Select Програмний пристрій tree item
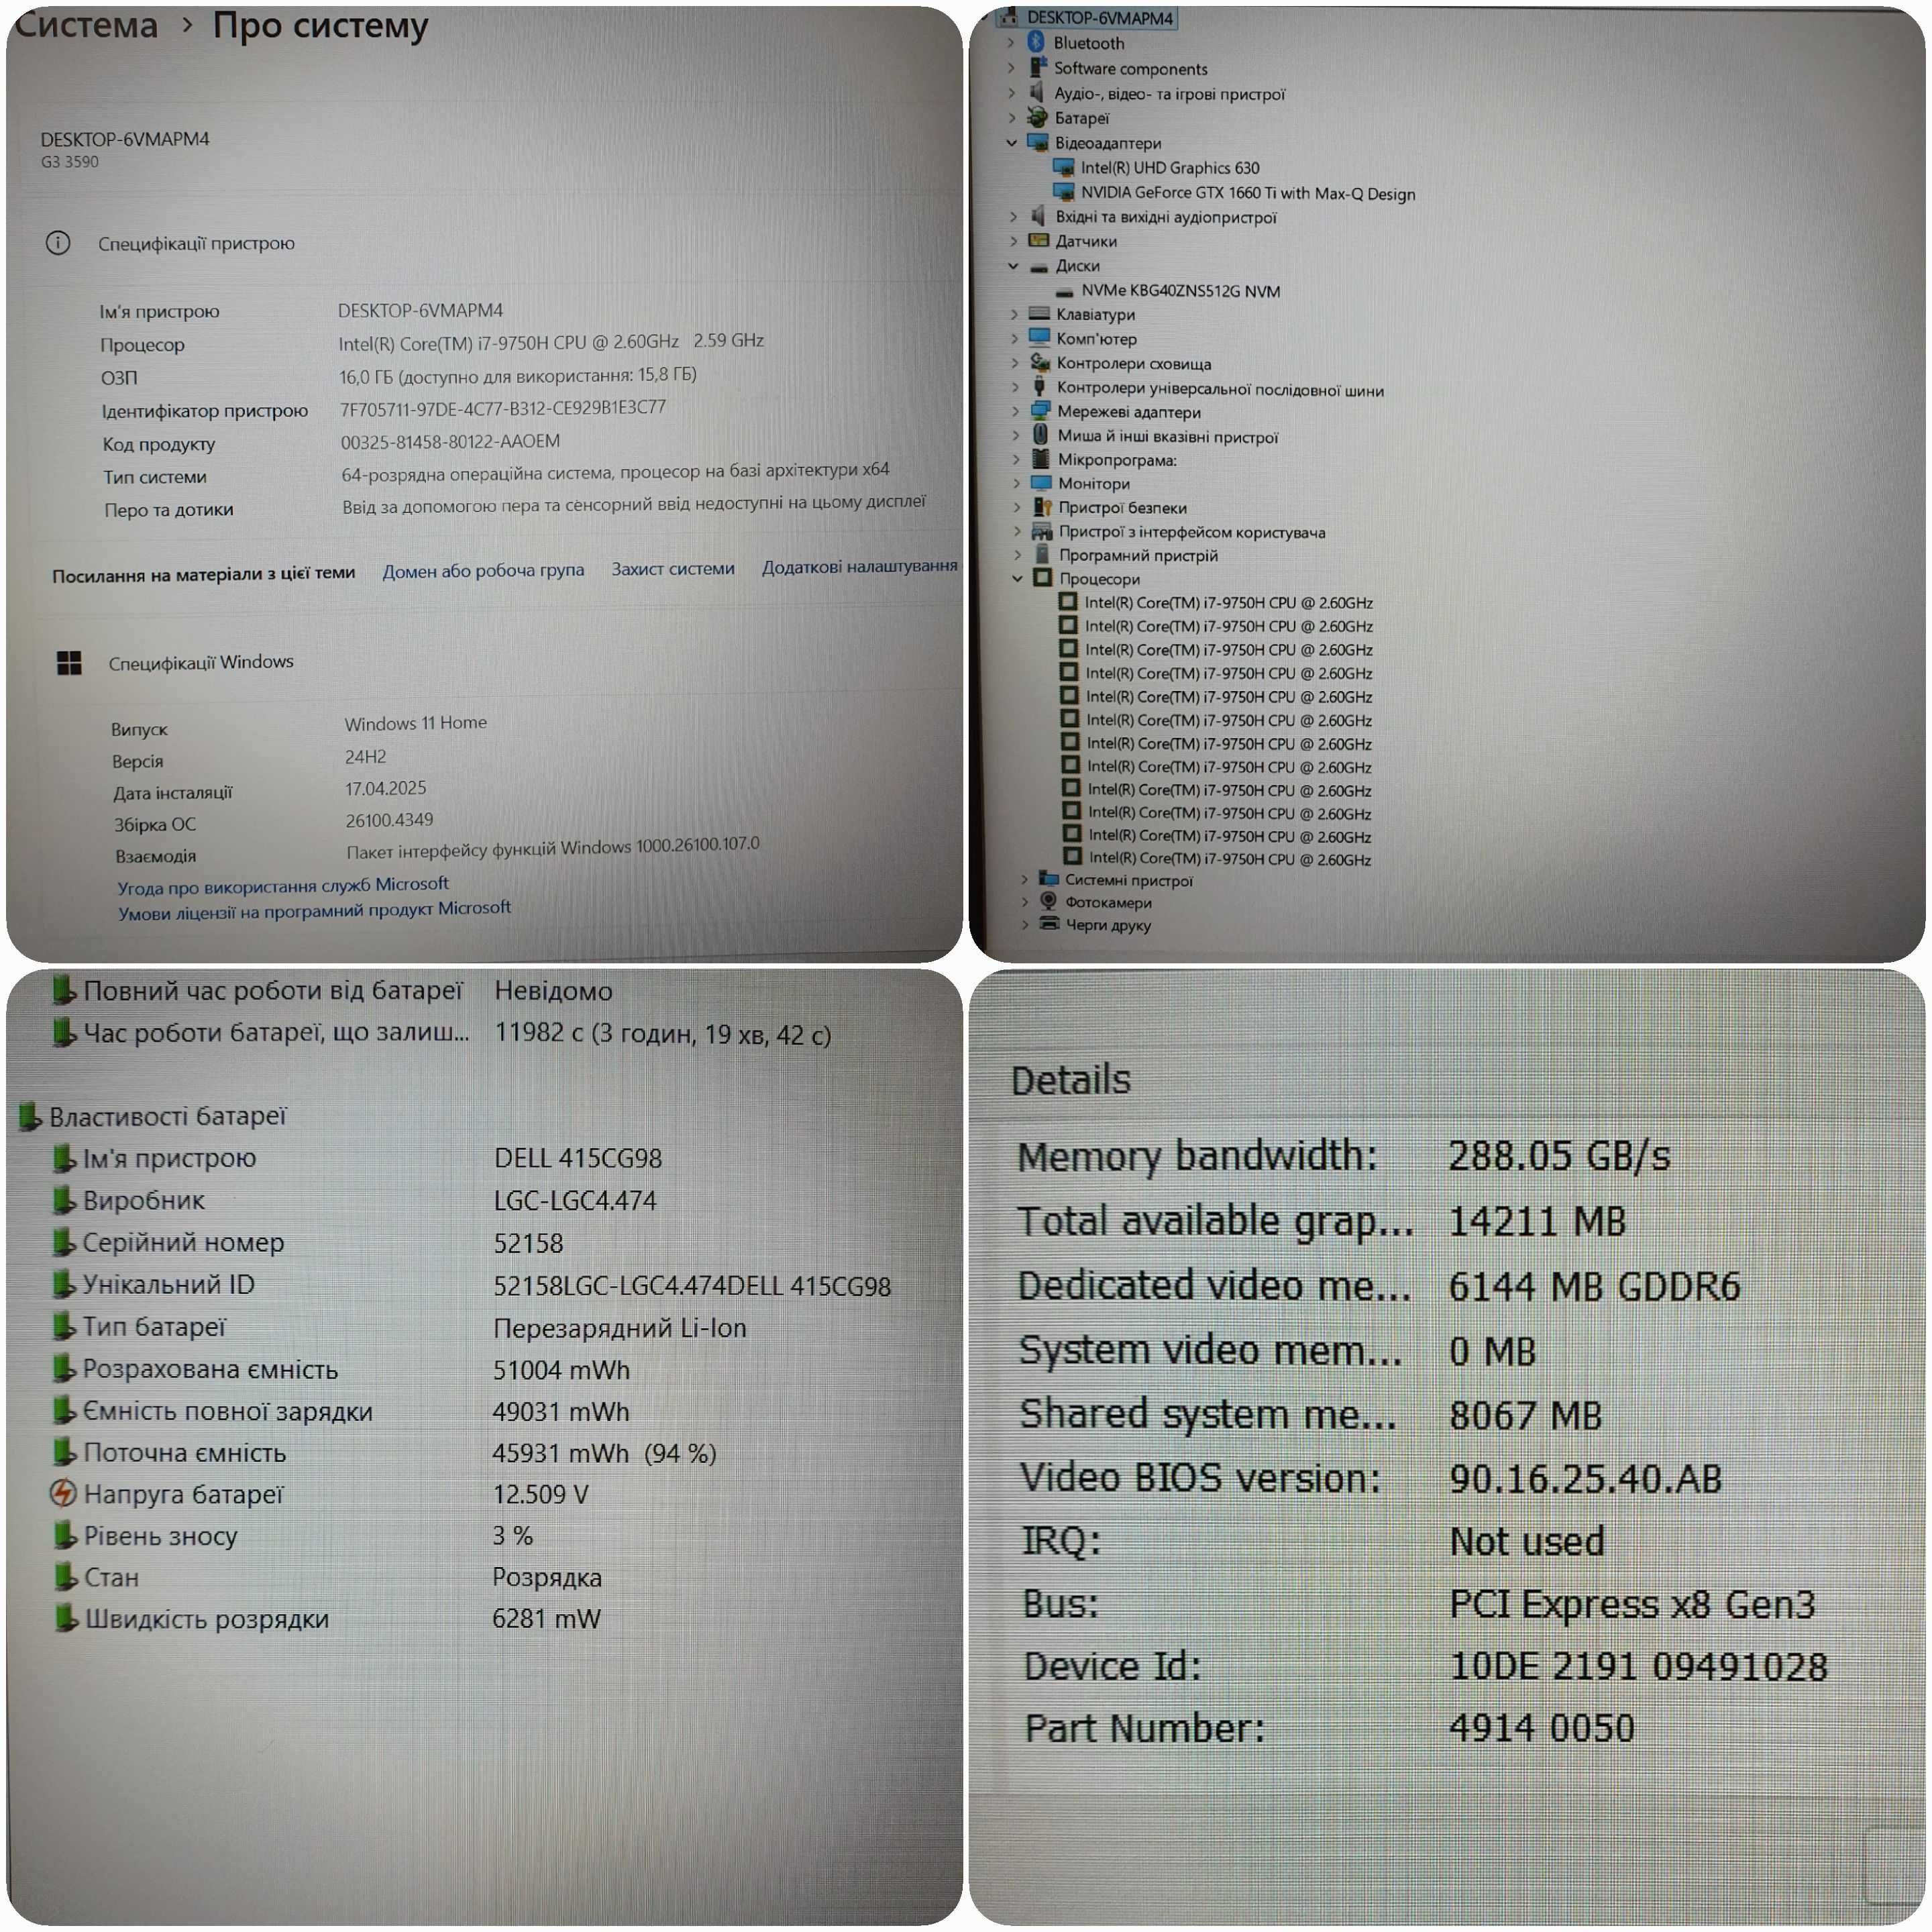The image size is (1932, 1932). (1138, 555)
